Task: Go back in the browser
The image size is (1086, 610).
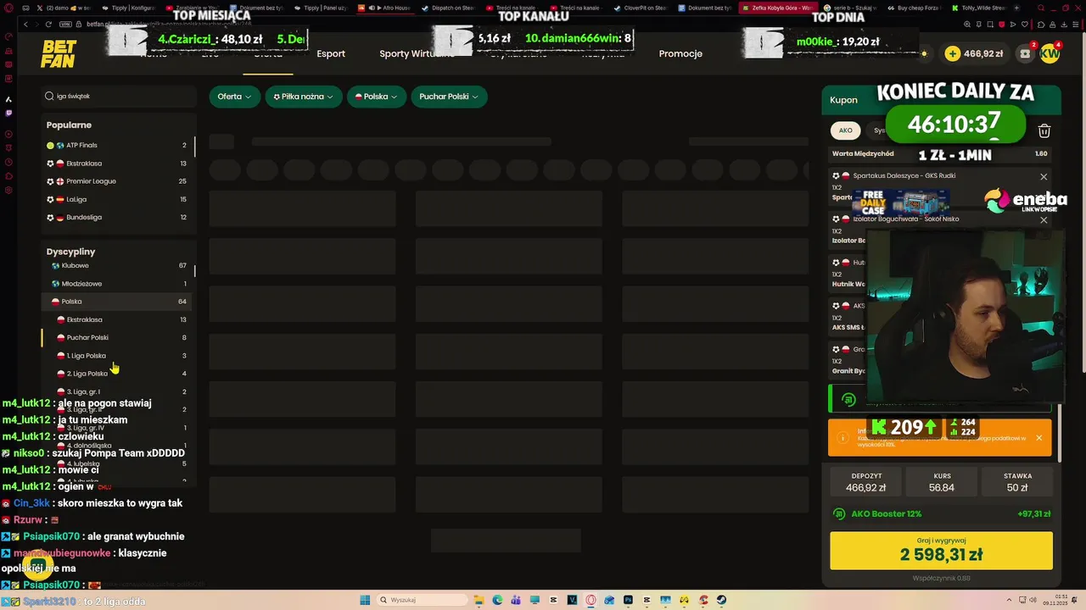Action: [x=25, y=24]
